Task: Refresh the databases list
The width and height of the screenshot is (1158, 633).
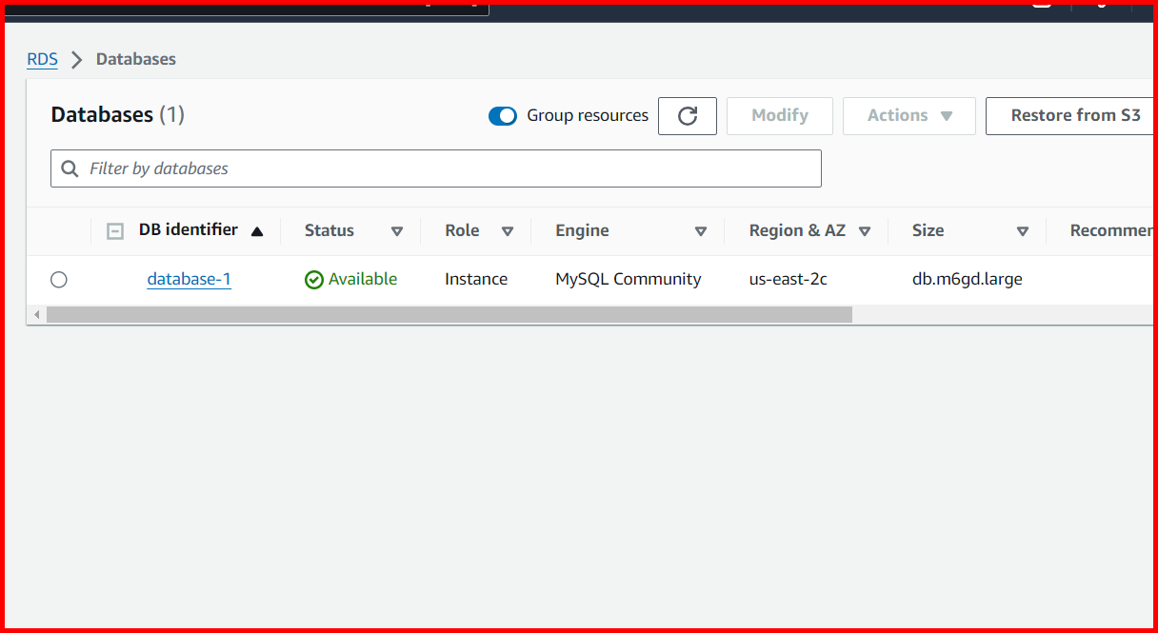Action: tap(688, 115)
